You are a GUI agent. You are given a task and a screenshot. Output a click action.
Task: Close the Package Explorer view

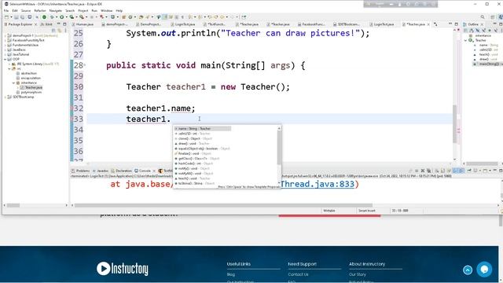(35, 24)
